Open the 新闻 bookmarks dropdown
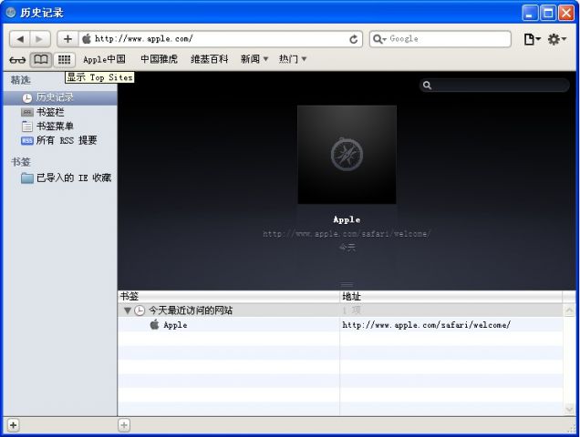This screenshot has height=437, width=580. [x=254, y=59]
